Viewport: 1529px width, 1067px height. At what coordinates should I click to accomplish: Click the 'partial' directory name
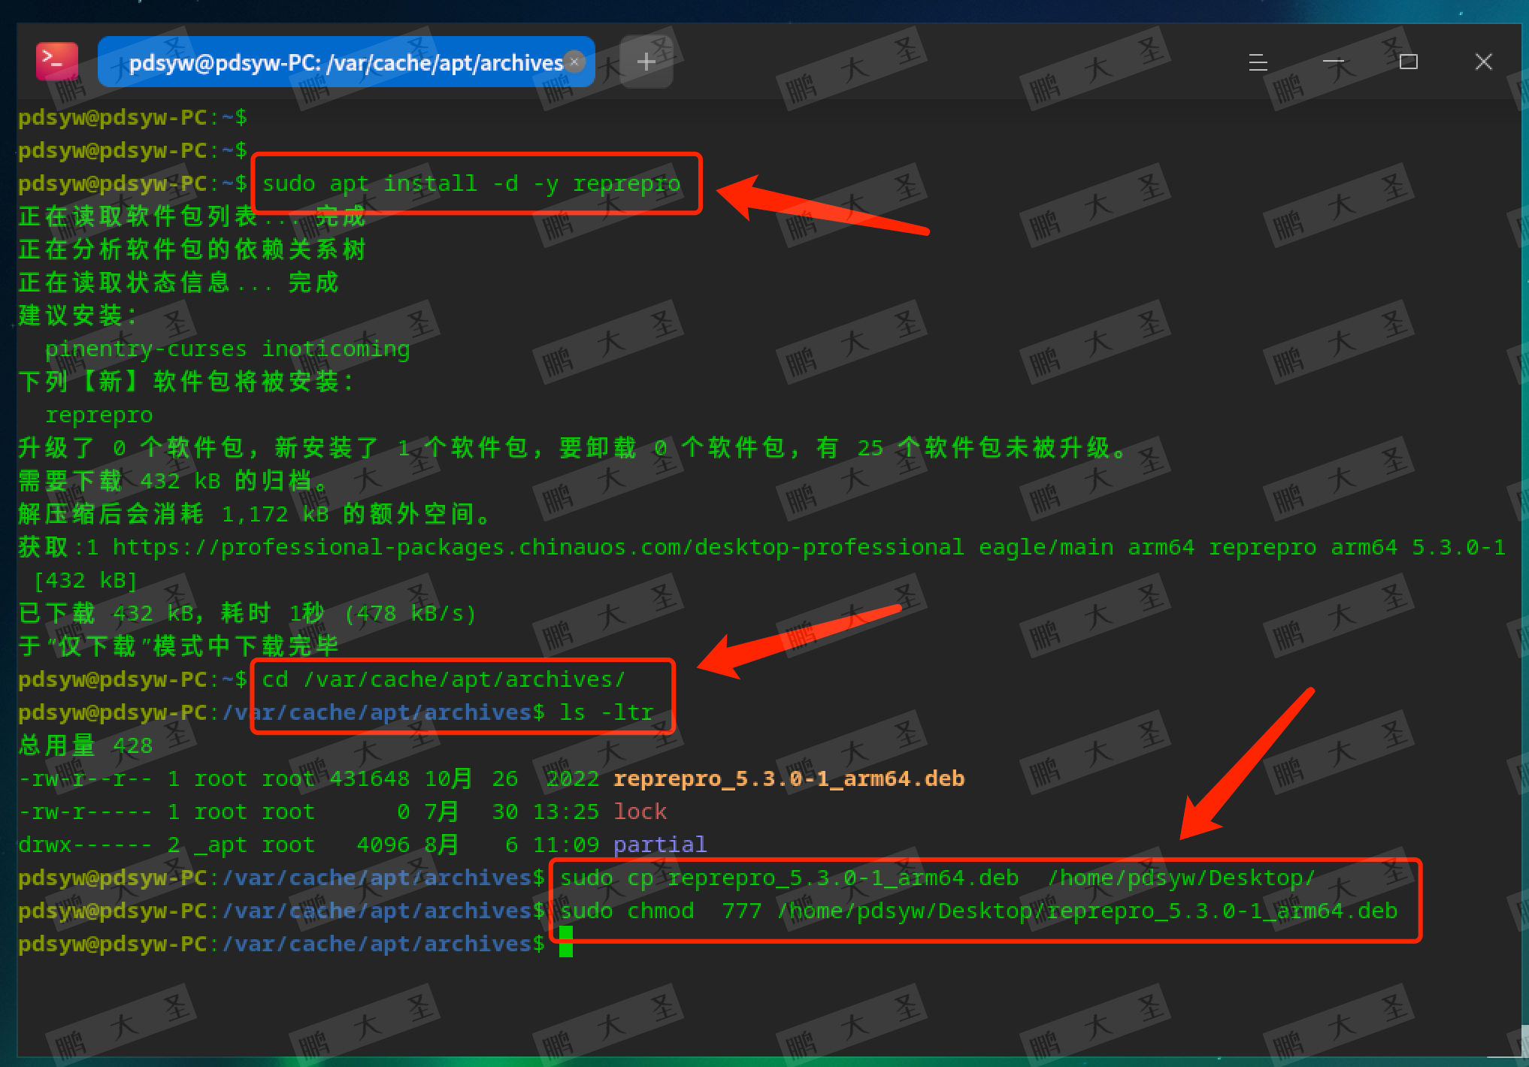(659, 845)
